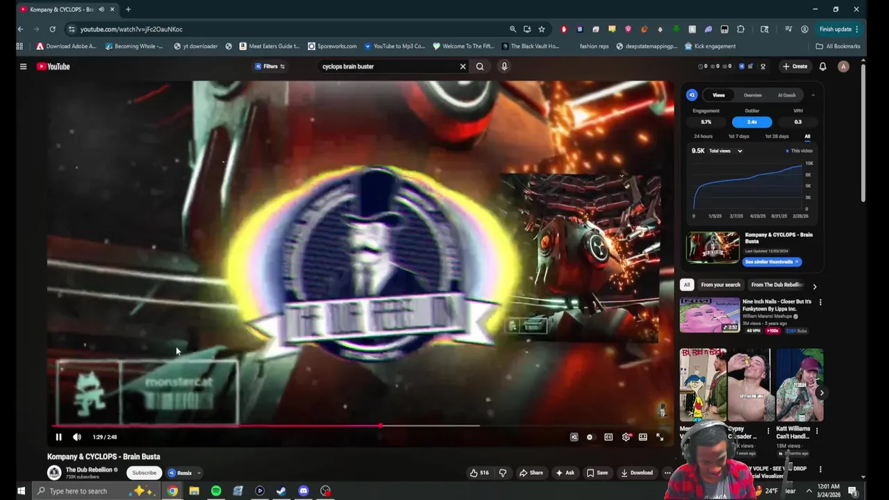This screenshot has width=889, height=500.
Task: Pause the video with the pause button
Action: pos(58,437)
